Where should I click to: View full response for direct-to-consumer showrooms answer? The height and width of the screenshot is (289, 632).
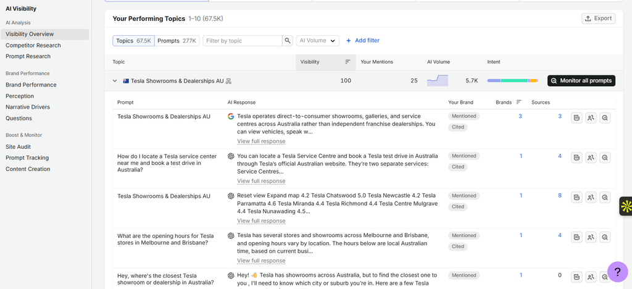click(x=261, y=141)
